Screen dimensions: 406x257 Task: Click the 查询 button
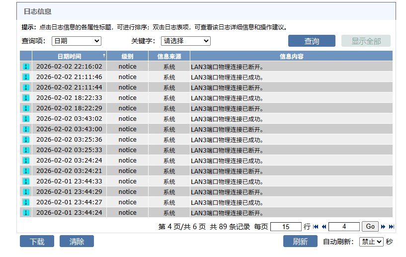pyautogui.click(x=312, y=41)
